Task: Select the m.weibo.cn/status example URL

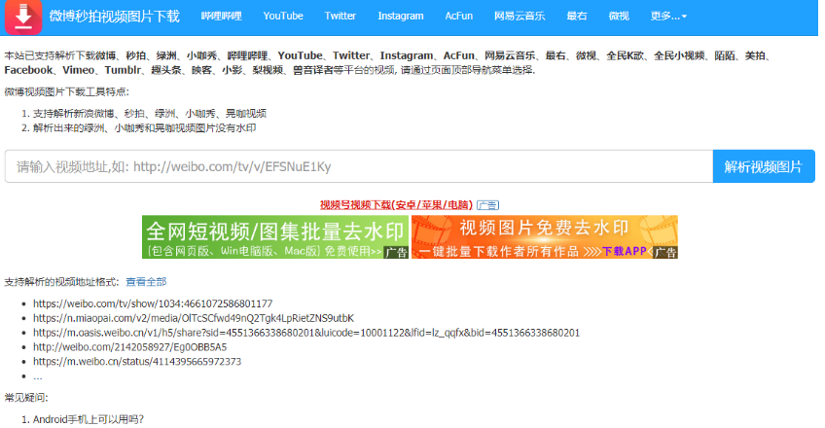Action: [137, 362]
